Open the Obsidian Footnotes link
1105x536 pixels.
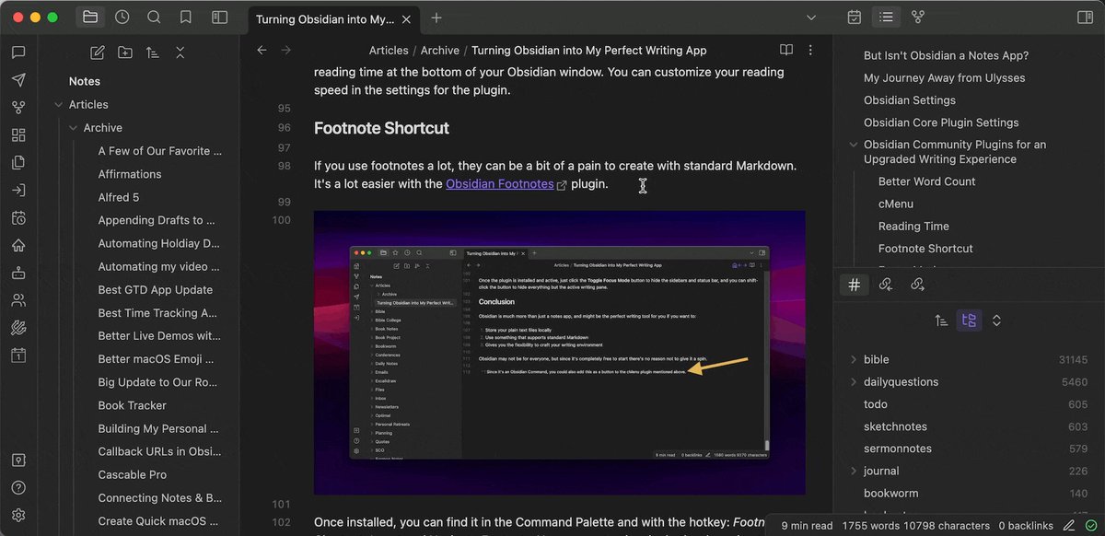click(500, 184)
